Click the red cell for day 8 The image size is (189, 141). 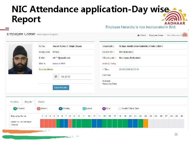(70, 123)
